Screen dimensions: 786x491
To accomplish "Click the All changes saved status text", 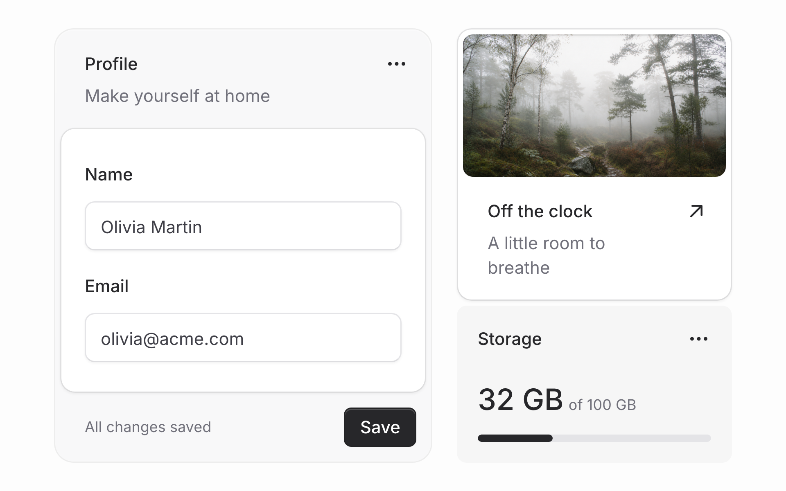I will 148,427.
